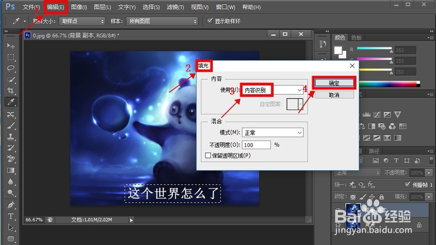Toggle the layer filter switch
The width and height of the screenshot is (436, 245).
click(x=431, y=161)
